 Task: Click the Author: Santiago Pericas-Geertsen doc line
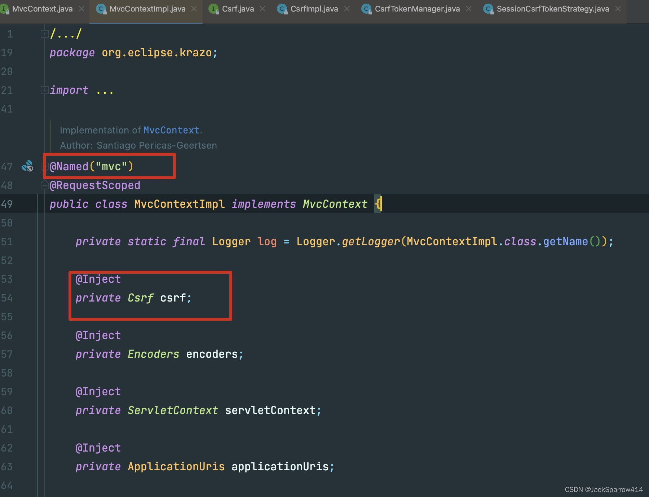pyautogui.click(x=138, y=145)
